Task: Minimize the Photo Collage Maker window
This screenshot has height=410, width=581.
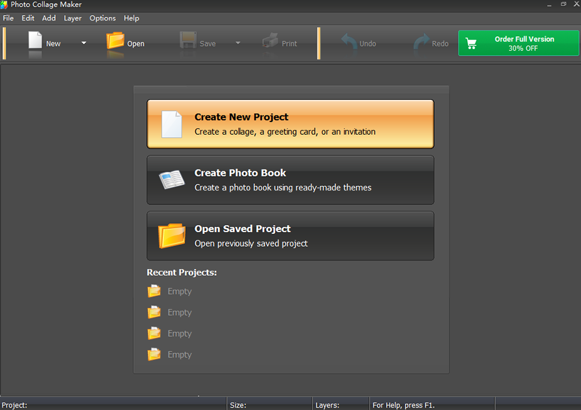Action: tap(549, 5)
